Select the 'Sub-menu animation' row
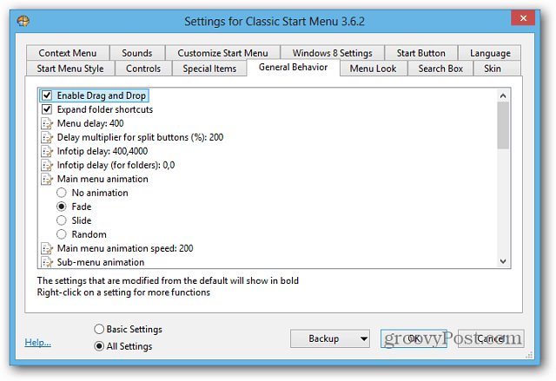Image resolution: width=556 pixels, height=381 pixels. point(101,262)
